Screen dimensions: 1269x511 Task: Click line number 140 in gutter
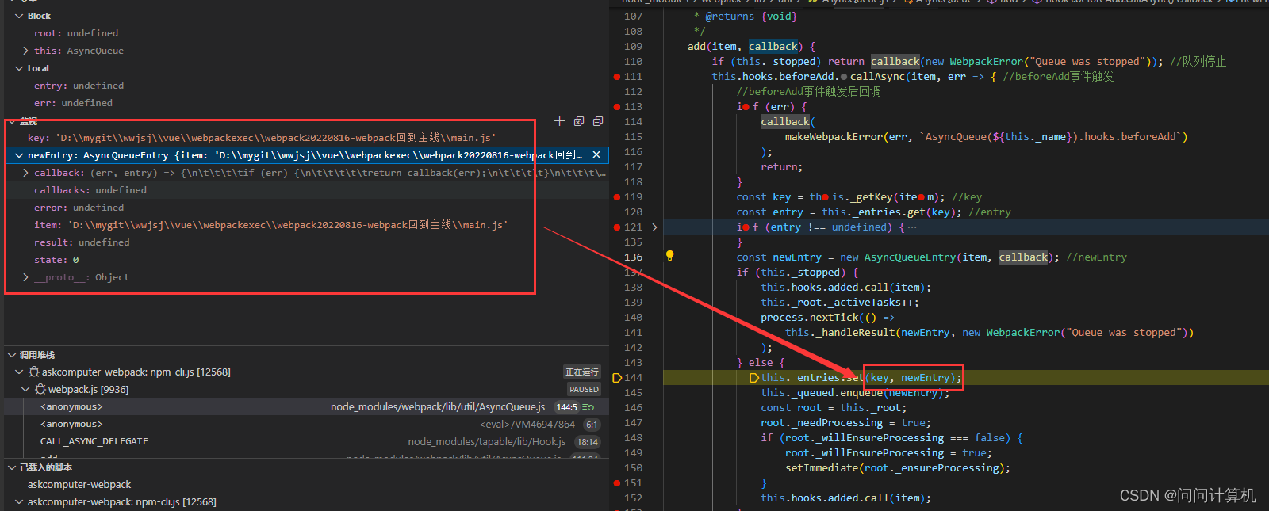click(633, 318)
